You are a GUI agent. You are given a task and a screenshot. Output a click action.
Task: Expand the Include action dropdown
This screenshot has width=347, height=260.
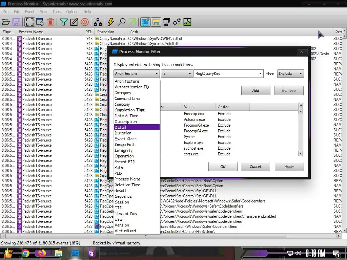click(290, 73)
